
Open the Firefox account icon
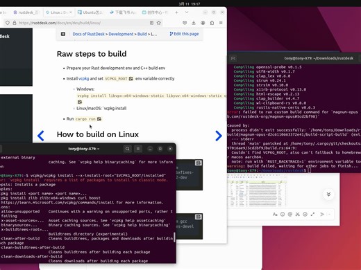[203, 23]
